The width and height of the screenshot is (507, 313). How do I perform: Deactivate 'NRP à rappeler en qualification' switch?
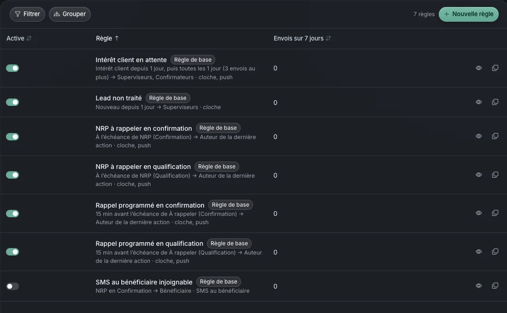point(12,175)
